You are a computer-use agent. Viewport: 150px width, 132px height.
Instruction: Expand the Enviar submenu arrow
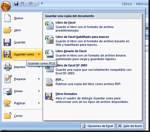[x=39, y=91]
